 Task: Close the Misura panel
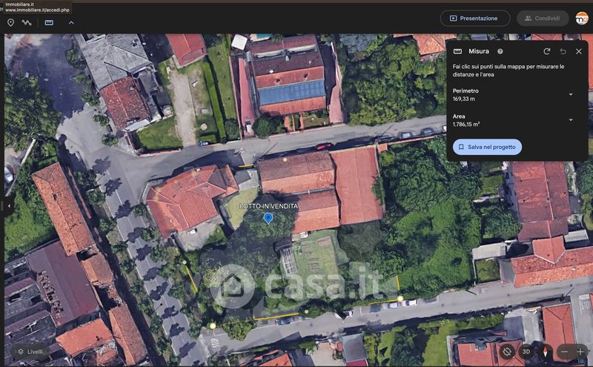579,51
